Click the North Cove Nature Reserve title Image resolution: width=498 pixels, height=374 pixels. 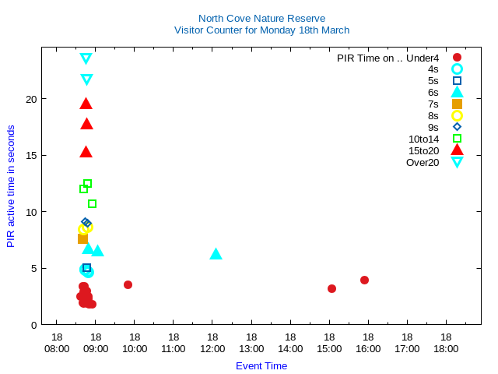[261, 18]
